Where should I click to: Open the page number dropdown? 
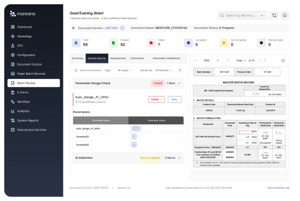[x=260, y=60]
